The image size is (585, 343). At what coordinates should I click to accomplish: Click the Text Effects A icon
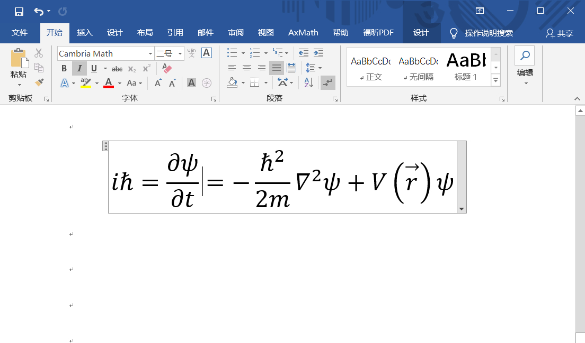pos(65,83)
